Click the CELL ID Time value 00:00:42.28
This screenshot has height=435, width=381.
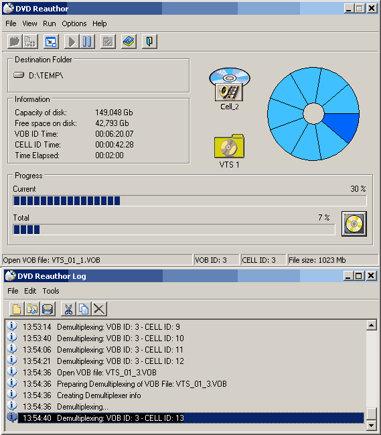[114, 145]
